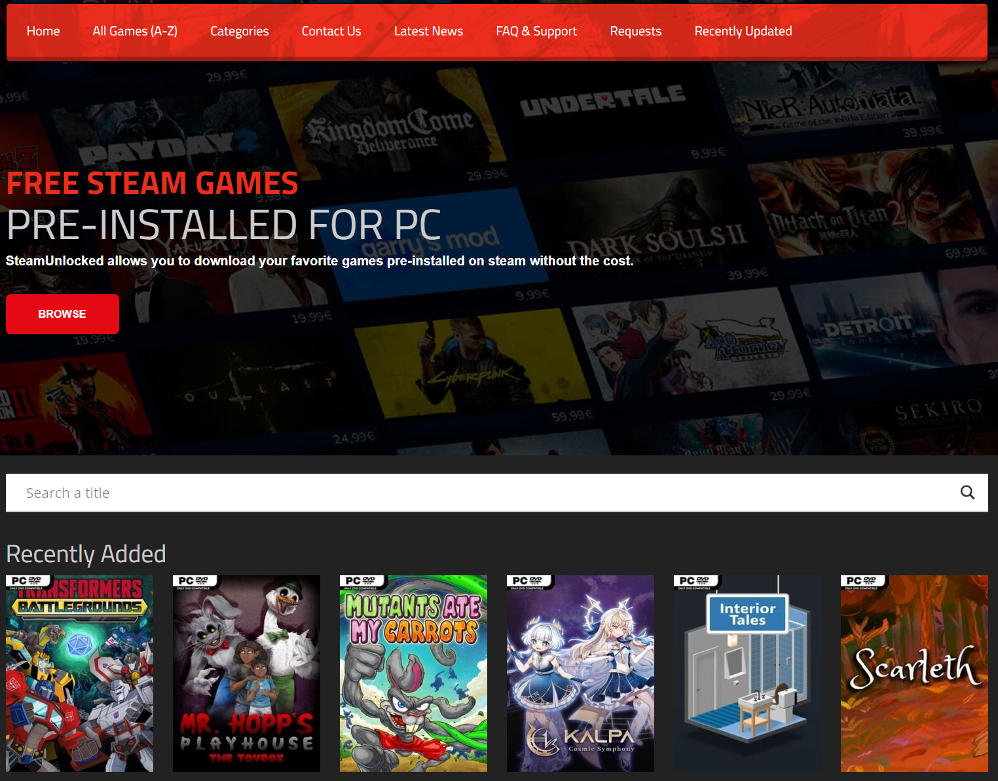Visit the FAQ & Support page
Viewport: 998px width, 781px height.
(536, 31)
